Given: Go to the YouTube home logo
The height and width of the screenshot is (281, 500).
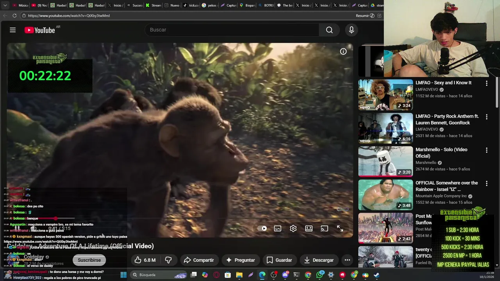Looking at the screenshot, I should [x=39, y=30].
